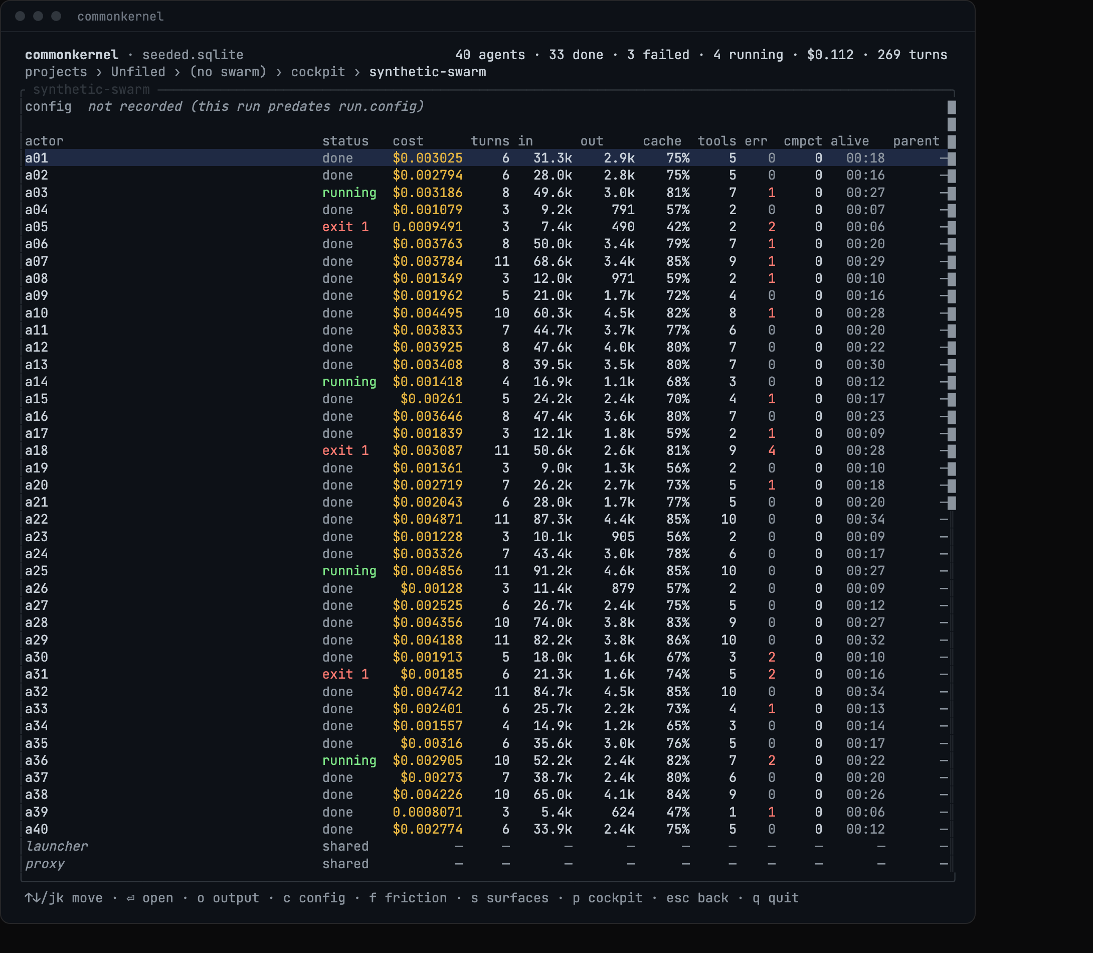This screenshot has height=953, width=1093.
Task: Click the 'Unfiled' breadcrumb
Action: [x=138, y=72]
